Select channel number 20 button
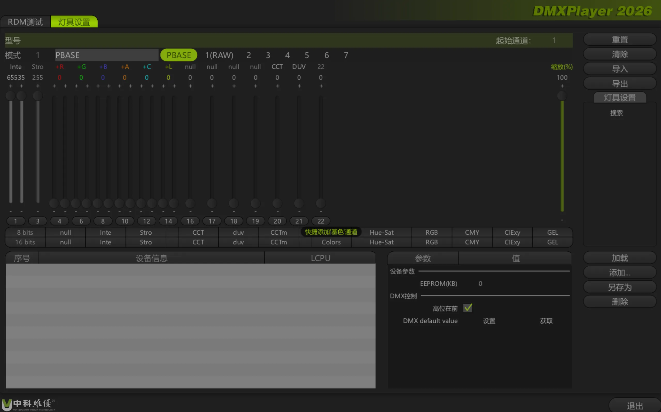The height and width of the screenshot is (412, 661). [x=277, y=221]
